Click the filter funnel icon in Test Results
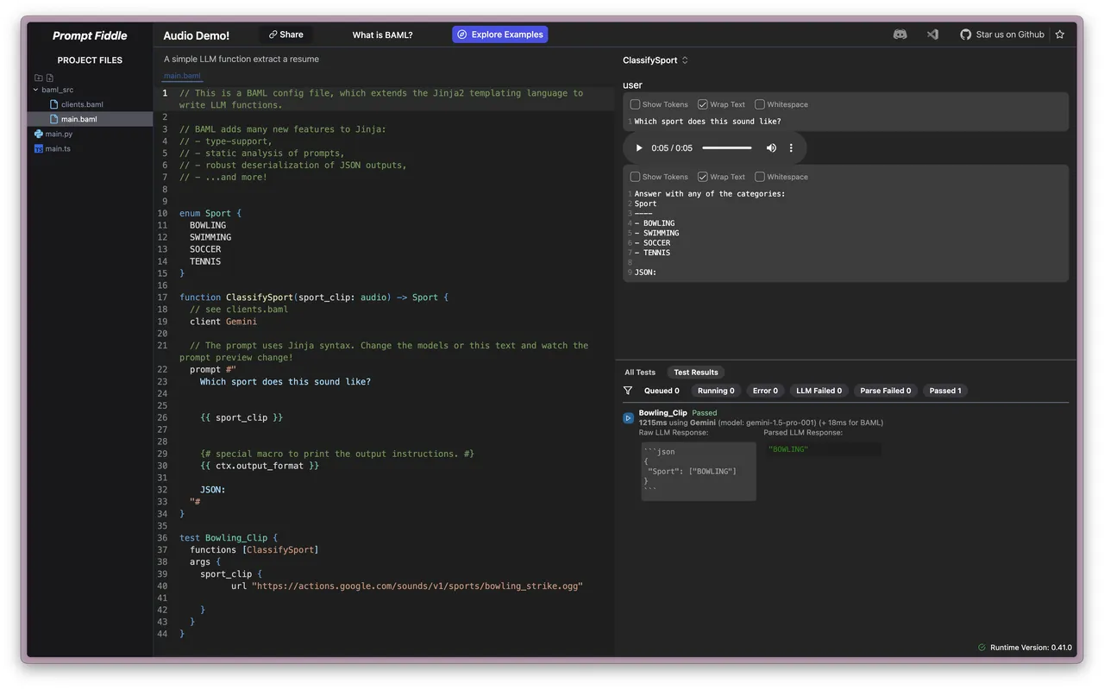Viewport: 1104px width, 689px height. click(628, 391)
